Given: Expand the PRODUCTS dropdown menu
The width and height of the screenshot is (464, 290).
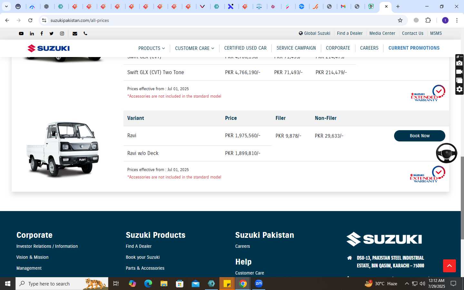Looking at the screenshot, I should [x=151, y=48].
